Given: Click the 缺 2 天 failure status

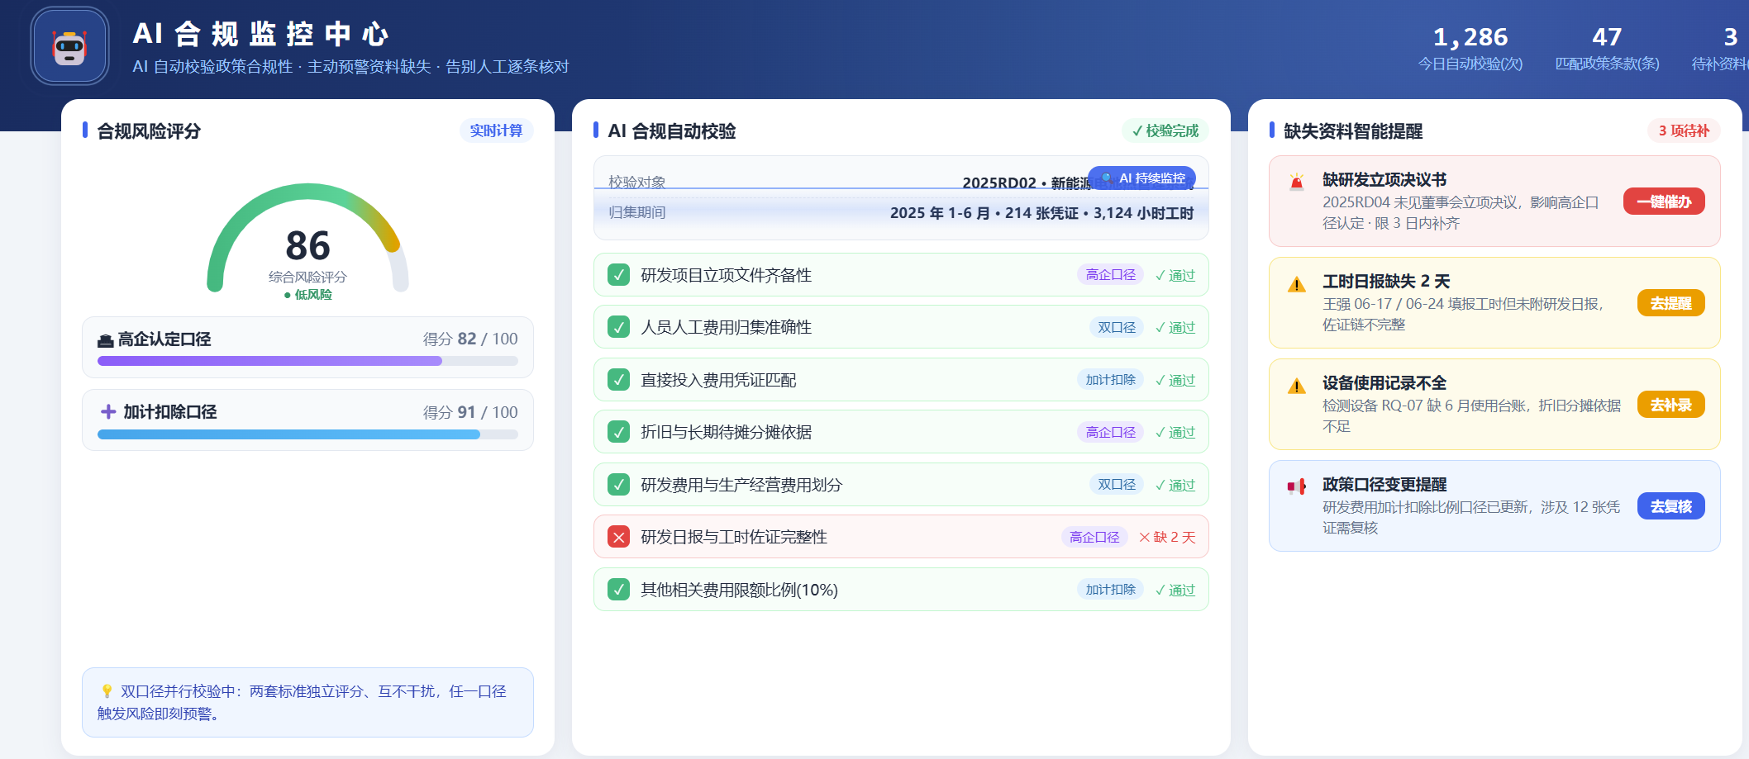Looking at the screenshot, I should coord(1167,537).
